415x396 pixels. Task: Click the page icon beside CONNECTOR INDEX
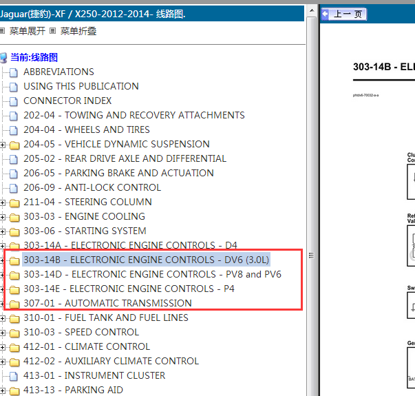[14, 101]
